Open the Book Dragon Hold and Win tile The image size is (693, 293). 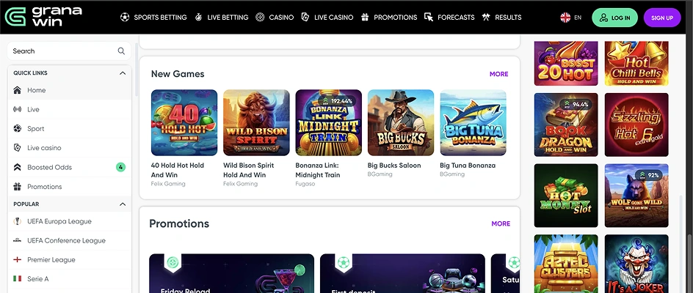(566, 125)
